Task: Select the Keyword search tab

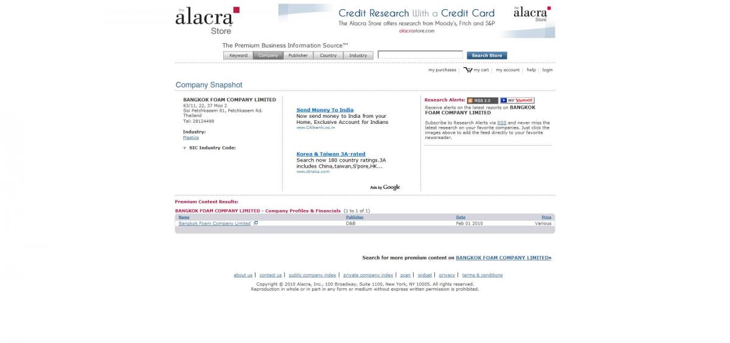Action: 238,55
